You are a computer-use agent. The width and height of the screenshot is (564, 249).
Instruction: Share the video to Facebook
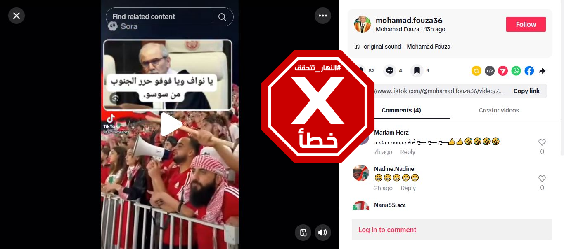529,71
